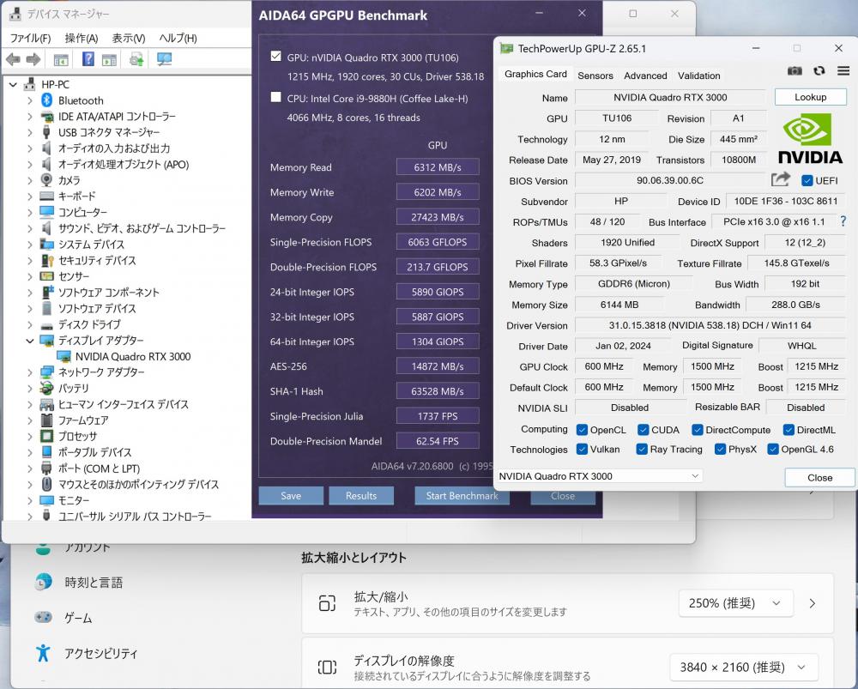Click the scan for hardware changes monitor icon
858x689 pixels.
[x=164, y=59]
